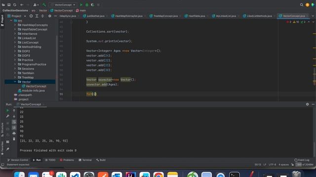Open the Event Log
This screenshot has height=177, width=316.
coord(302,160)
